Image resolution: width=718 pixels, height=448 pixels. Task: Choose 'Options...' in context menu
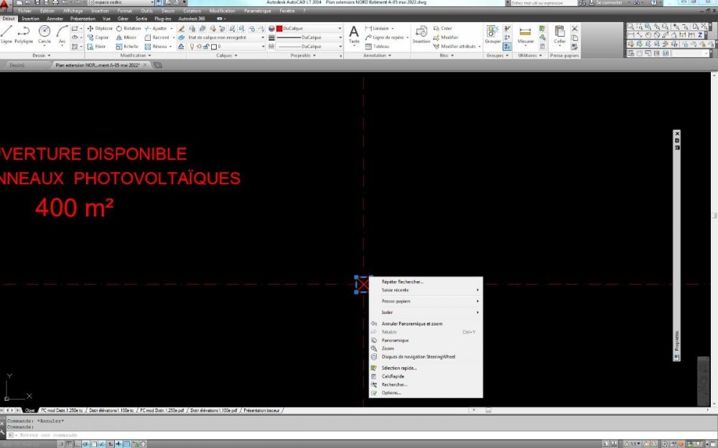(x=425, y=393)
